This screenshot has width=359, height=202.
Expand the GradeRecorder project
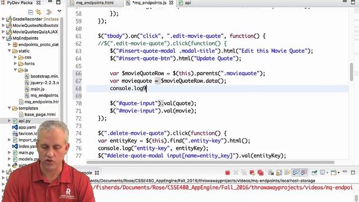coord(3,19)
